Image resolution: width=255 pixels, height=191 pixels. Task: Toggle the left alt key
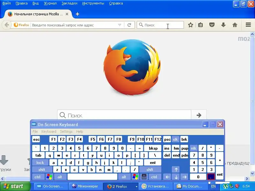click(x=60, y=177)
